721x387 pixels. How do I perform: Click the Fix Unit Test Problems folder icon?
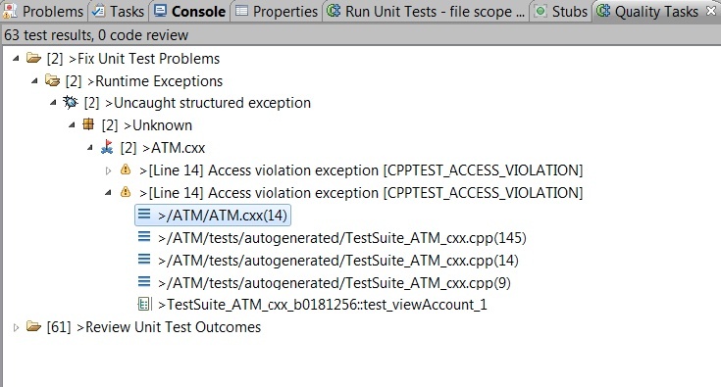[x=33, y=58]
